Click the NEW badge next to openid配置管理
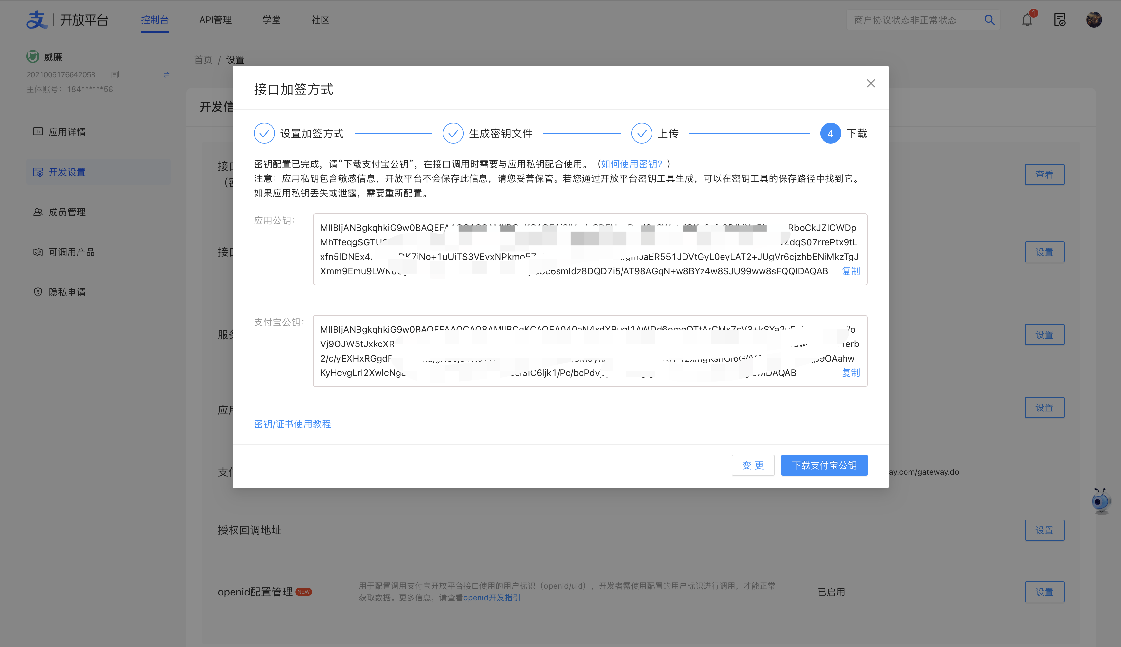The height and width of the screenshot is (647, 1121). [304, 592]
